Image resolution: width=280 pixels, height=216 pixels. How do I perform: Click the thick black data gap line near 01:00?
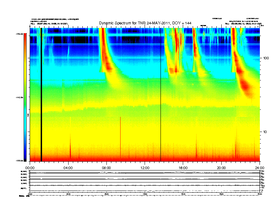pos(41,95)
